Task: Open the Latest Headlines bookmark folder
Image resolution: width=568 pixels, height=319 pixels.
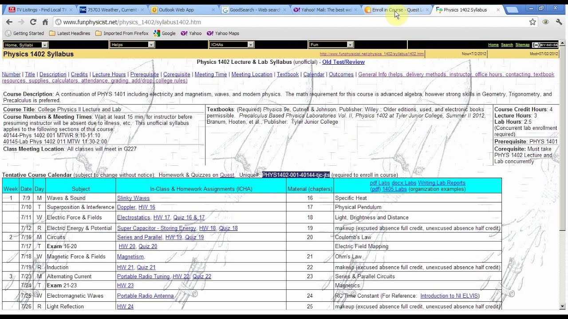Action: point(70,33)
